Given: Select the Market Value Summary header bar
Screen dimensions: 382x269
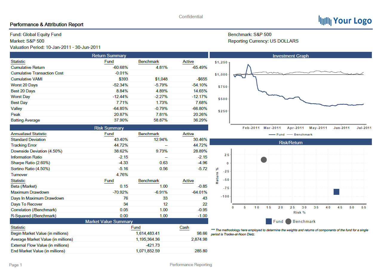Looking at the screenshot, I should click(109, 221).
